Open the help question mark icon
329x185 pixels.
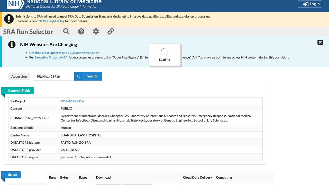click(x=81, y=31)
